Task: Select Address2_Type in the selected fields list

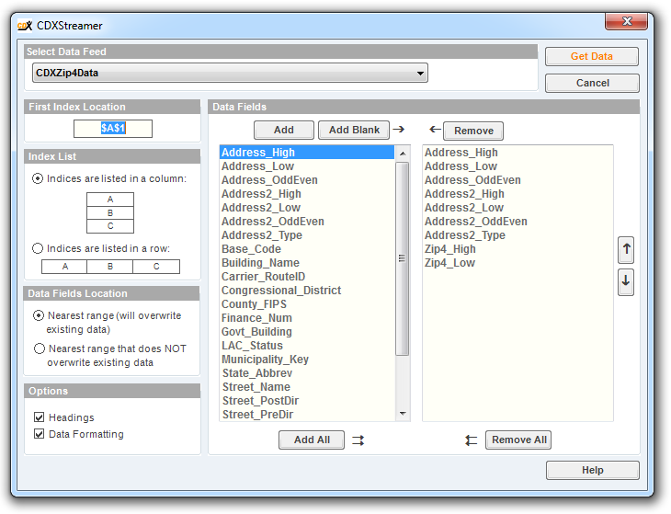Action: pyautogui.click(x=517, y=235)
